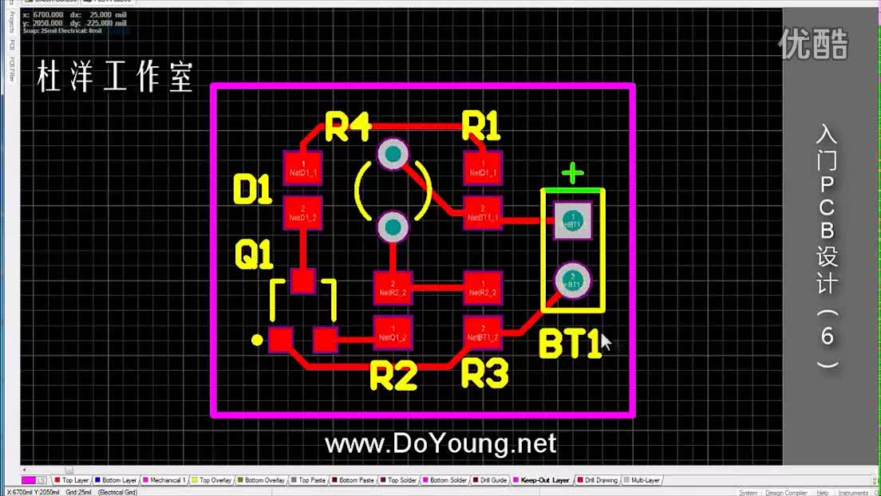Viewport: 881px width, 496px height.
Task: Select NetR2_2 pad 1 above R3
Action: coord(483,288)
